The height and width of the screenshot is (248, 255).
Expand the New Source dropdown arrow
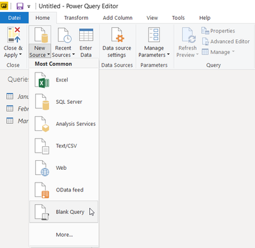48,55
